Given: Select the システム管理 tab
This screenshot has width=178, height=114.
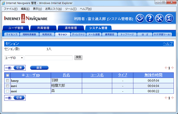Looking at the screenshot, I should pyautogui.click(x=98, y=28).
